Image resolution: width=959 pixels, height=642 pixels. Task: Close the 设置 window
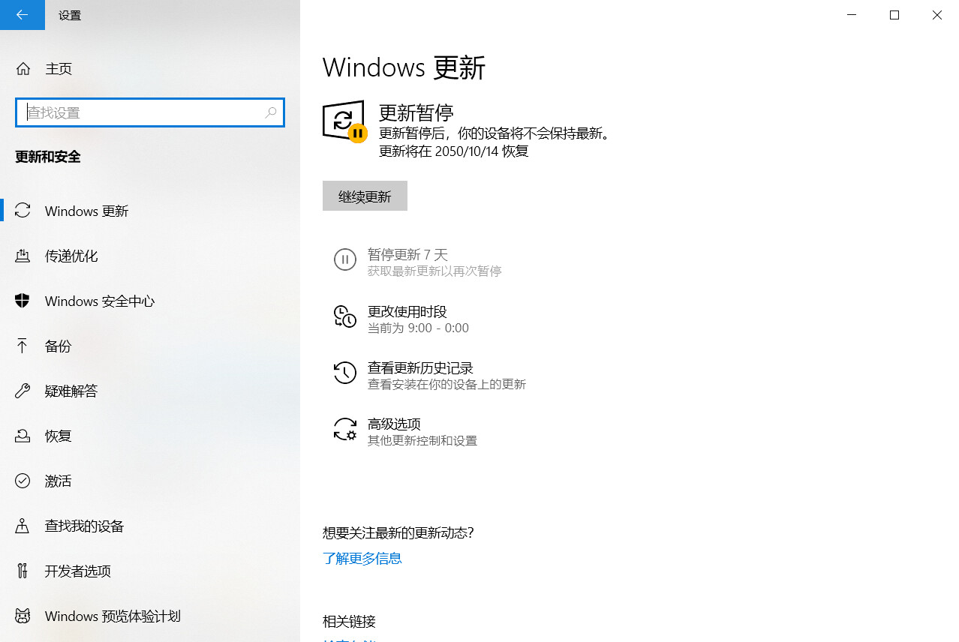(x=937, y=15)
